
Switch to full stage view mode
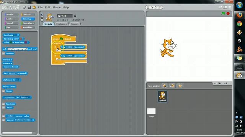(x=225, y=7)
